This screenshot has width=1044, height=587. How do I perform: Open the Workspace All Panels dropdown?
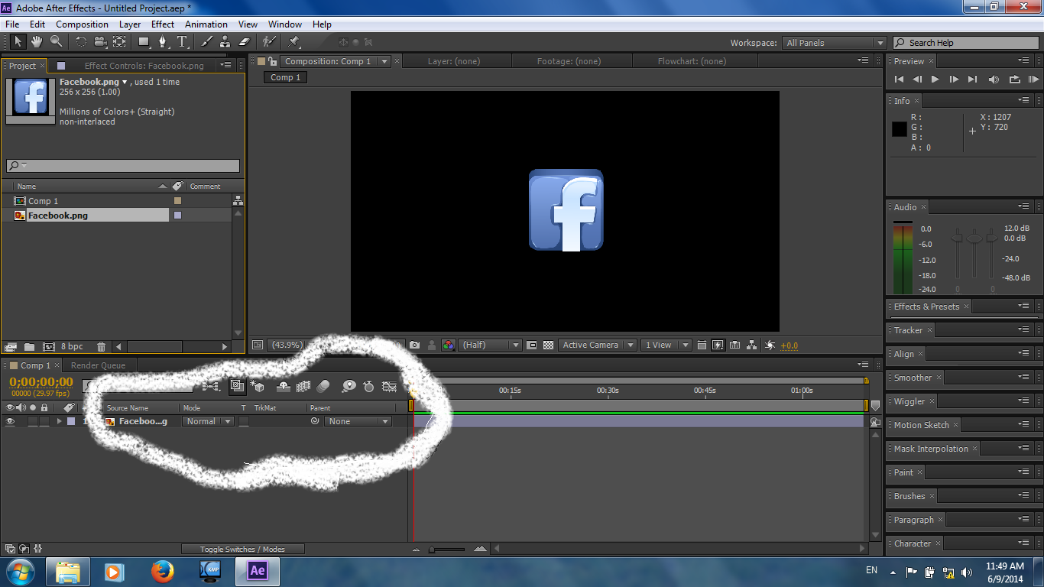[x=835, y=43]
